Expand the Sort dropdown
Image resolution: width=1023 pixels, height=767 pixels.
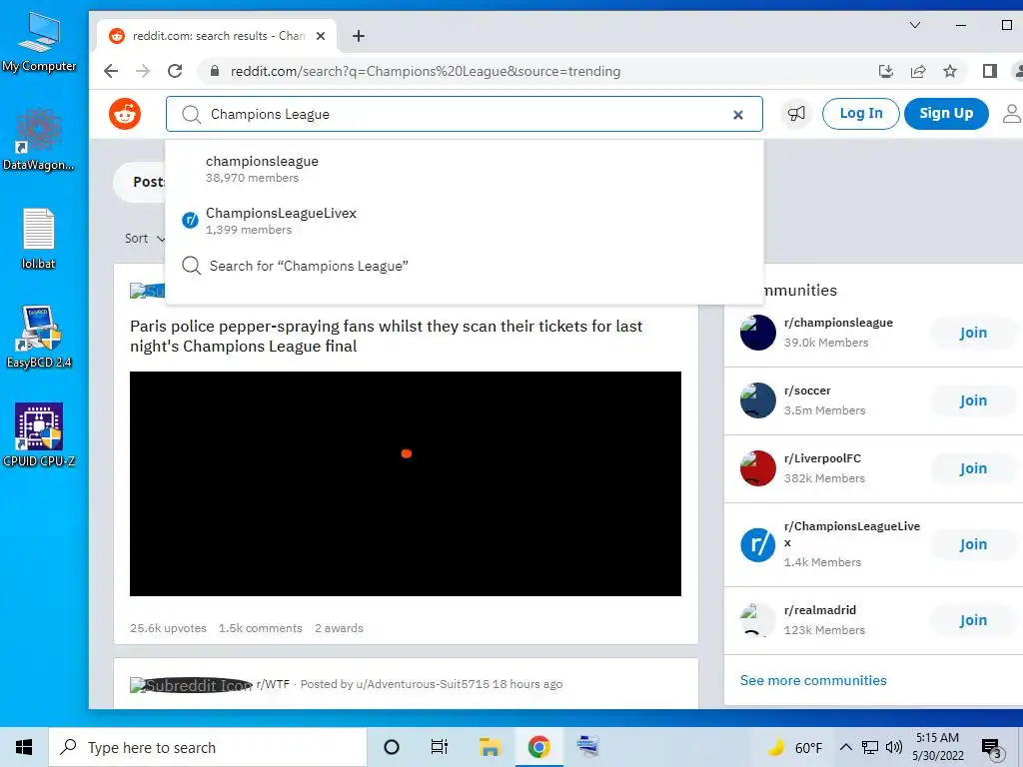pyautogui.click(x=145, y=239)
